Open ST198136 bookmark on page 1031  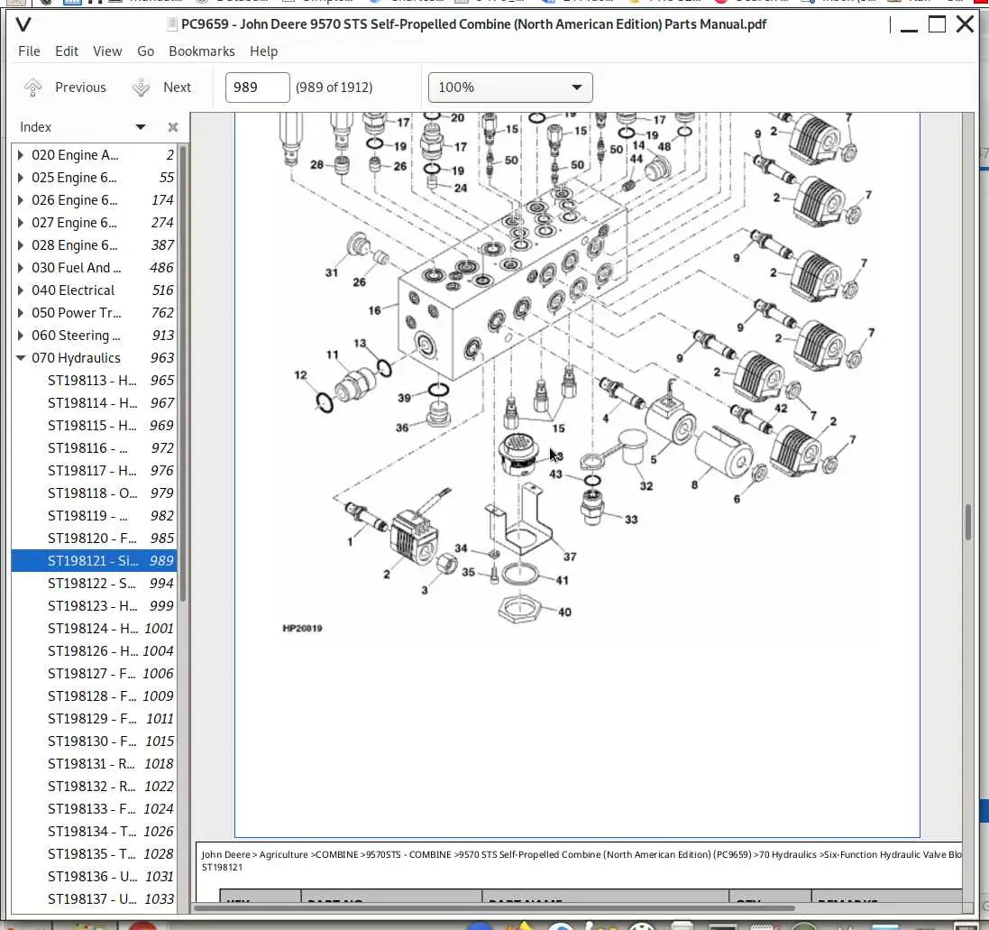(x=94, y=877)
